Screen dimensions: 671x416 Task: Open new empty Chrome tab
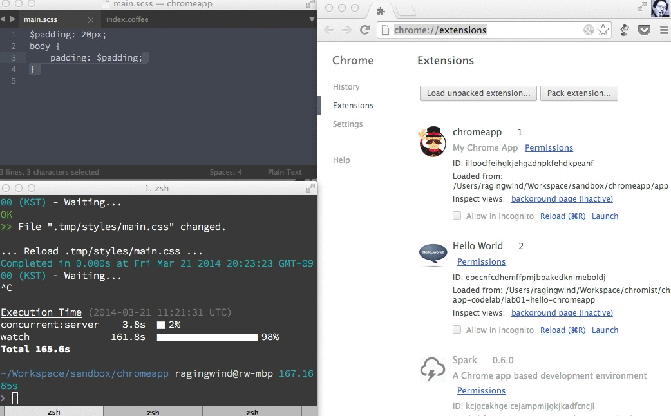(x=405, y=11)
